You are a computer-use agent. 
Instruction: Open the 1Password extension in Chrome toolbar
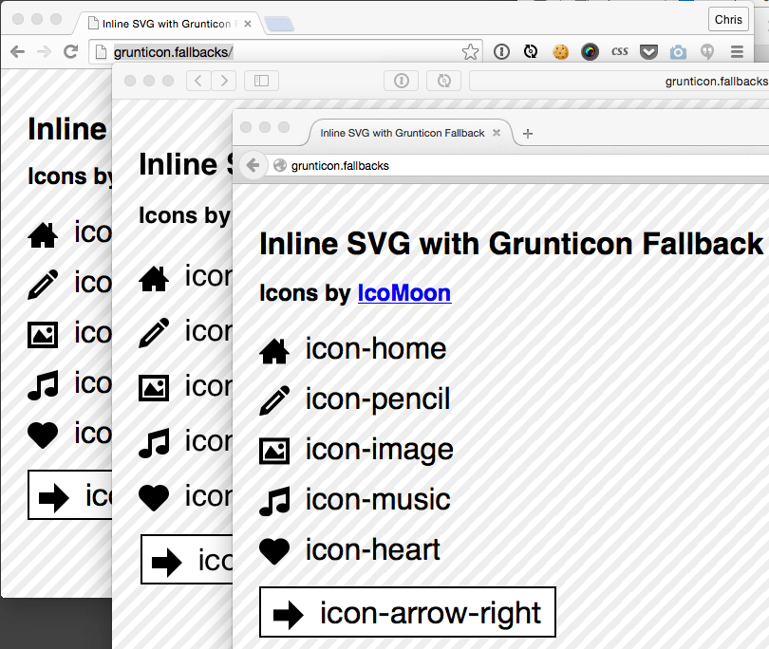(501, 51)
